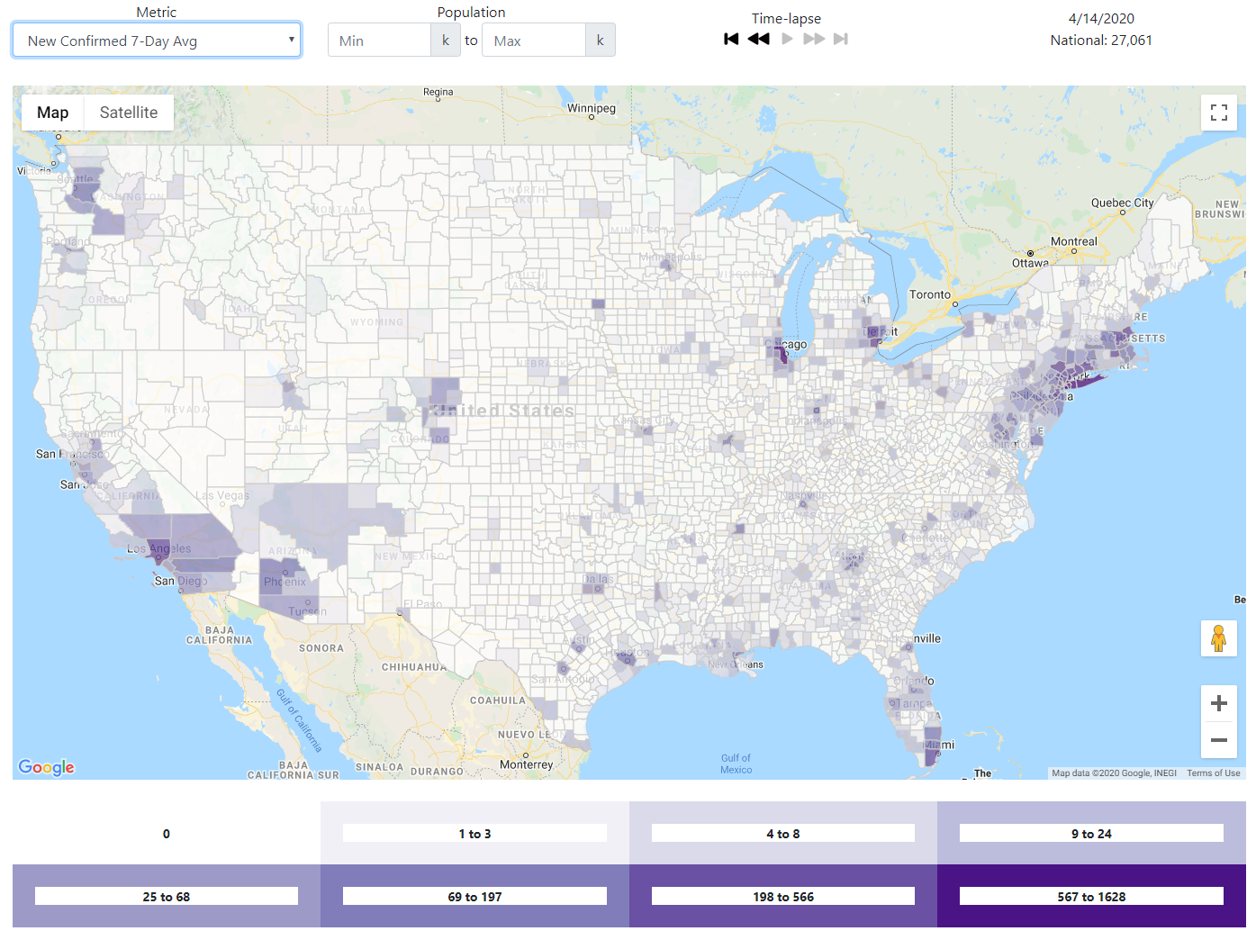This screenshot has width=1256, height=931.
Task: Click the Gulf of Mexico label
Action: point(736,764)
